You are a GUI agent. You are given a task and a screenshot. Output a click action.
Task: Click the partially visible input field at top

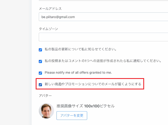coord(103,0)
